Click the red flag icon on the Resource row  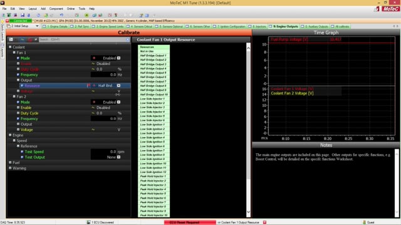click(88, 86)
